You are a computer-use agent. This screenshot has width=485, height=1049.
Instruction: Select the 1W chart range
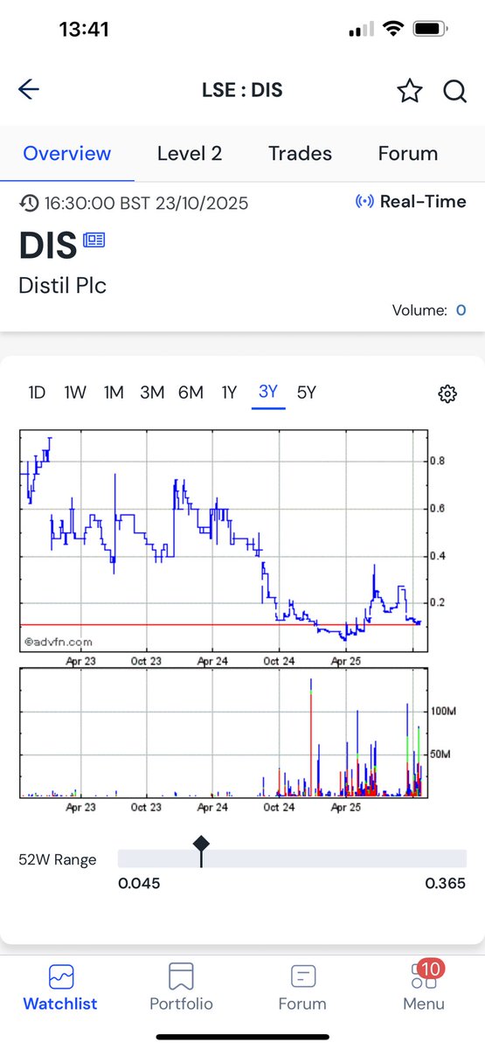coord(75,393)
